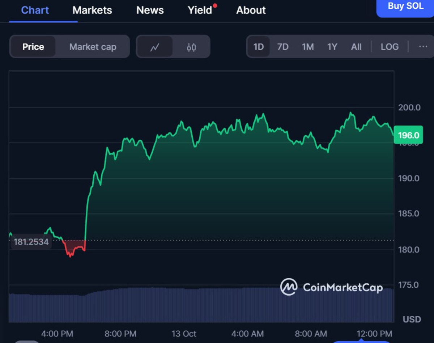Screen dimensions: 434x343
Task: Select the 1D time range
Action: pos(258,47)
